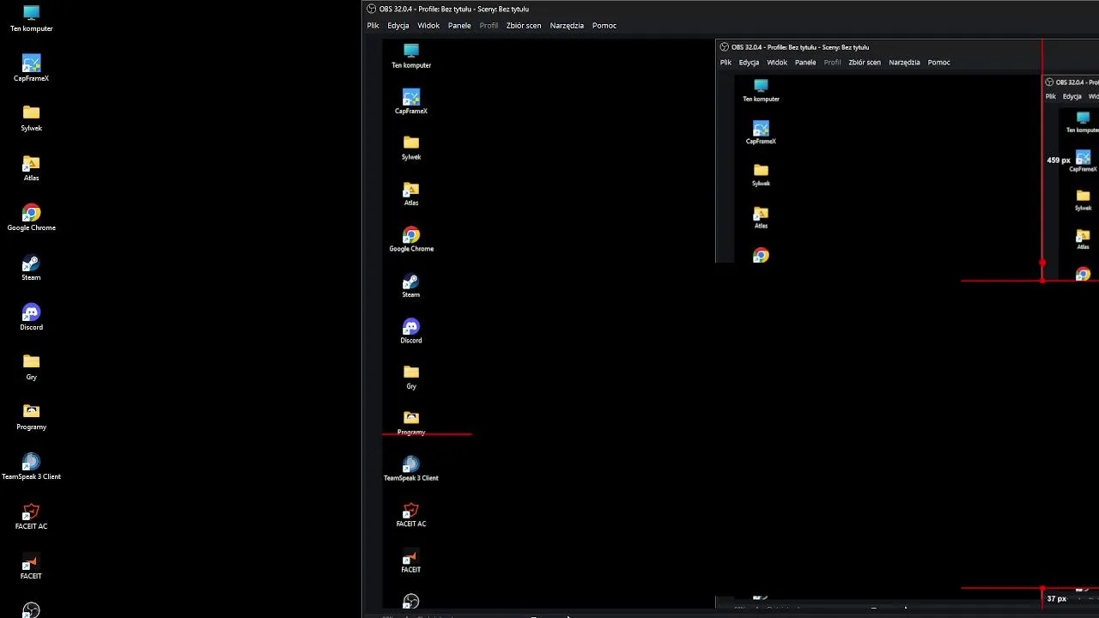The width and height of the screenshot is (1099, 618).
Task: Click Widok in the nested OBS copy's menu
Action: coord(777,62)
